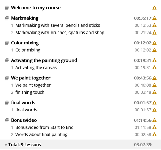This screenshot has height=150, width=161.
Task: Click book icon beside We paint together section
Action: (7, 78)
